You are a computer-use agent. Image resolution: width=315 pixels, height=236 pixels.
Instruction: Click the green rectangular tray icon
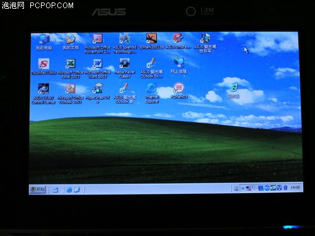pos(273,188)
